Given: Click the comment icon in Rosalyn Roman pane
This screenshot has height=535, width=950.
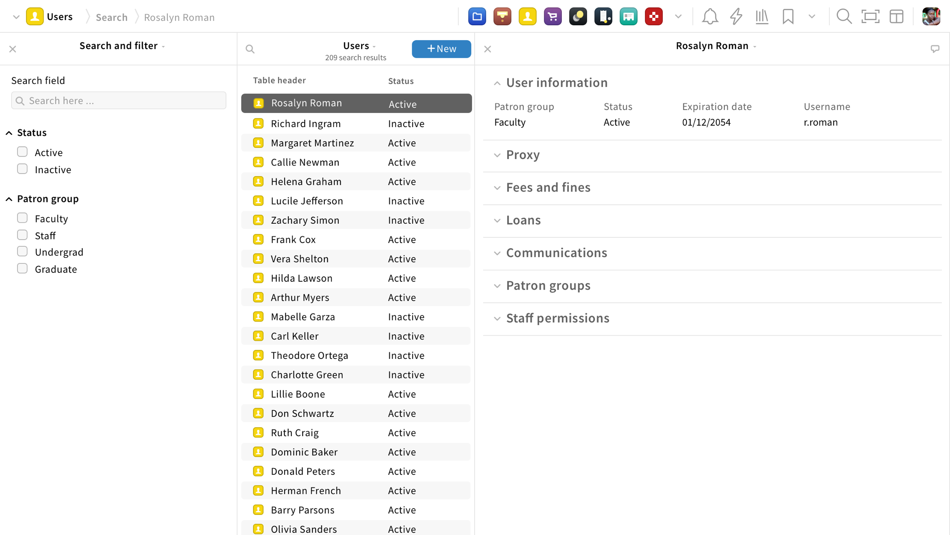Looking at the screenshot, I should tap(935, 49).
